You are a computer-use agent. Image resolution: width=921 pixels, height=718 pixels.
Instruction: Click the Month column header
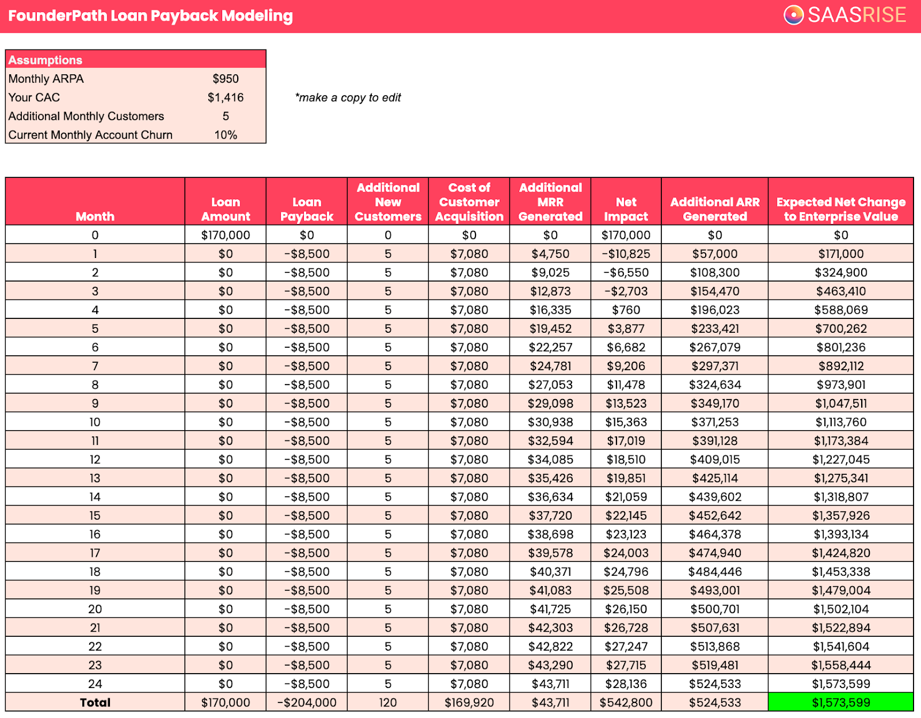click(95, 202)
